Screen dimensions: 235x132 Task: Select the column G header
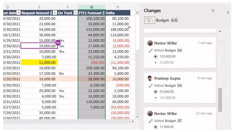(91, 7)
